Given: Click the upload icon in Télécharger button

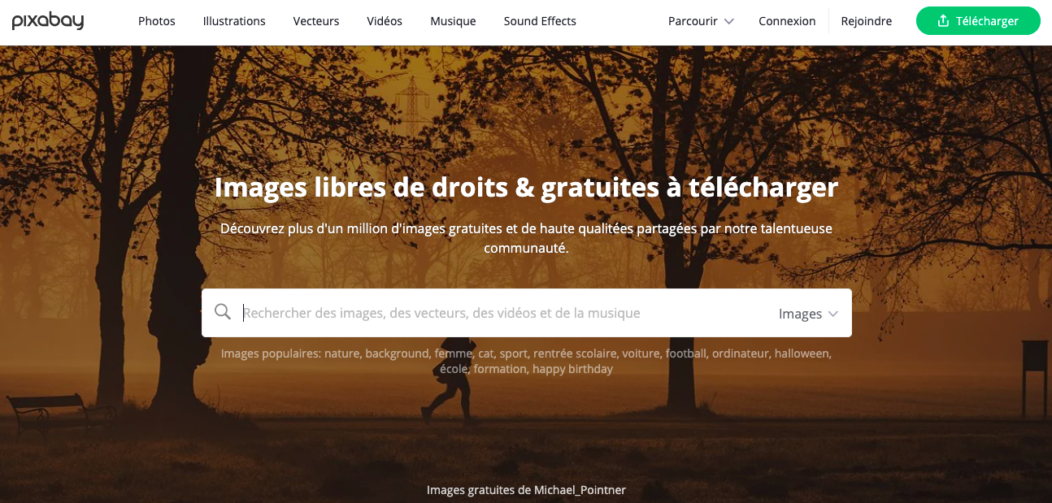Looking at the screenshot, I should click(x=943, y=21).
